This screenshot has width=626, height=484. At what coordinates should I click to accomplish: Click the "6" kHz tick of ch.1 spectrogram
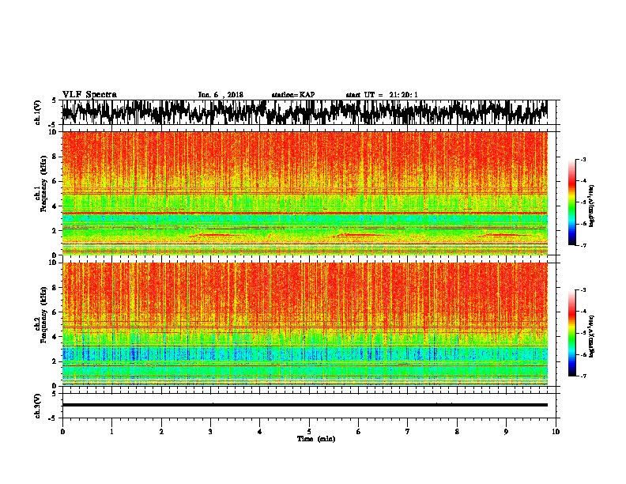point(56,181)
